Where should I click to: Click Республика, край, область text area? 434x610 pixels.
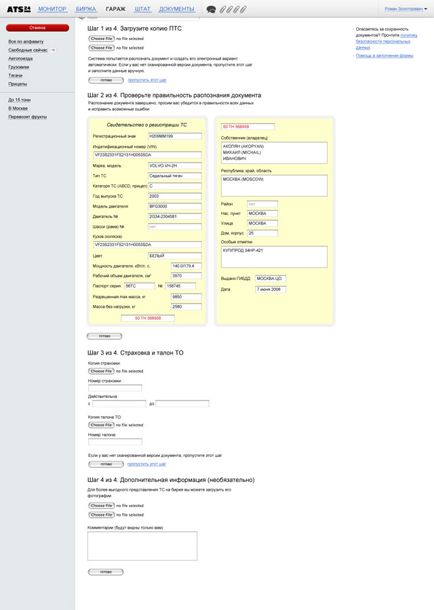point(274,186)
